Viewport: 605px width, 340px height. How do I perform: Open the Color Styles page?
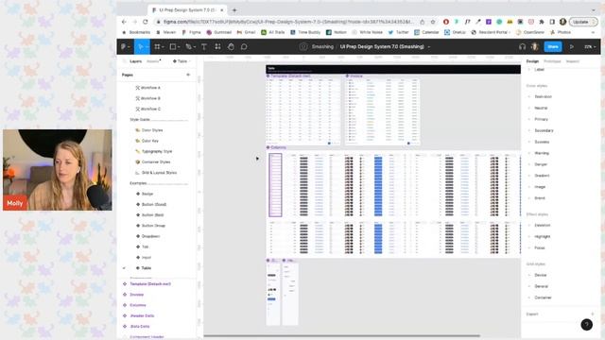click(x=149, y=130)
